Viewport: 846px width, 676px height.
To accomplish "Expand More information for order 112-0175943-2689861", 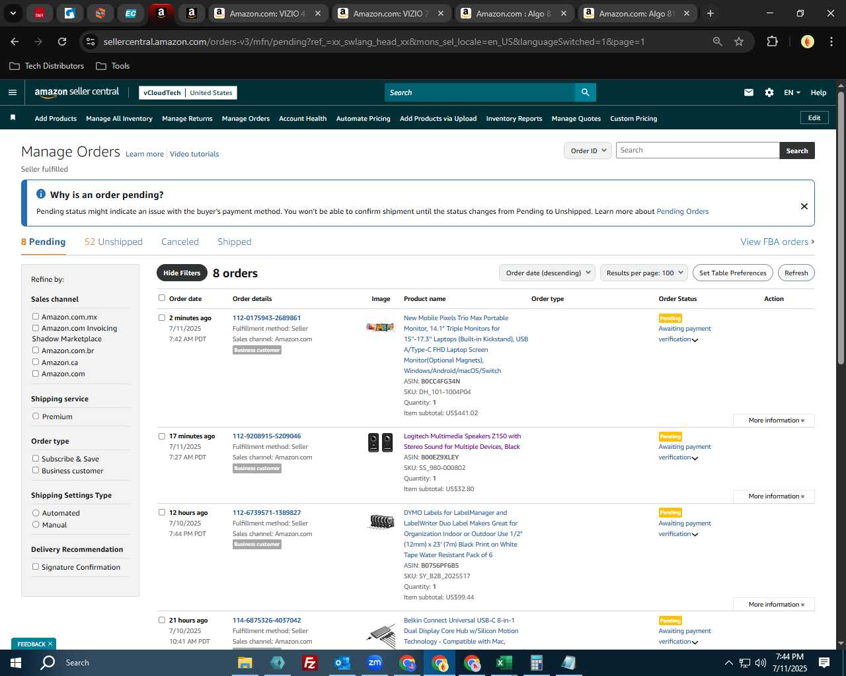I will 774,421.
